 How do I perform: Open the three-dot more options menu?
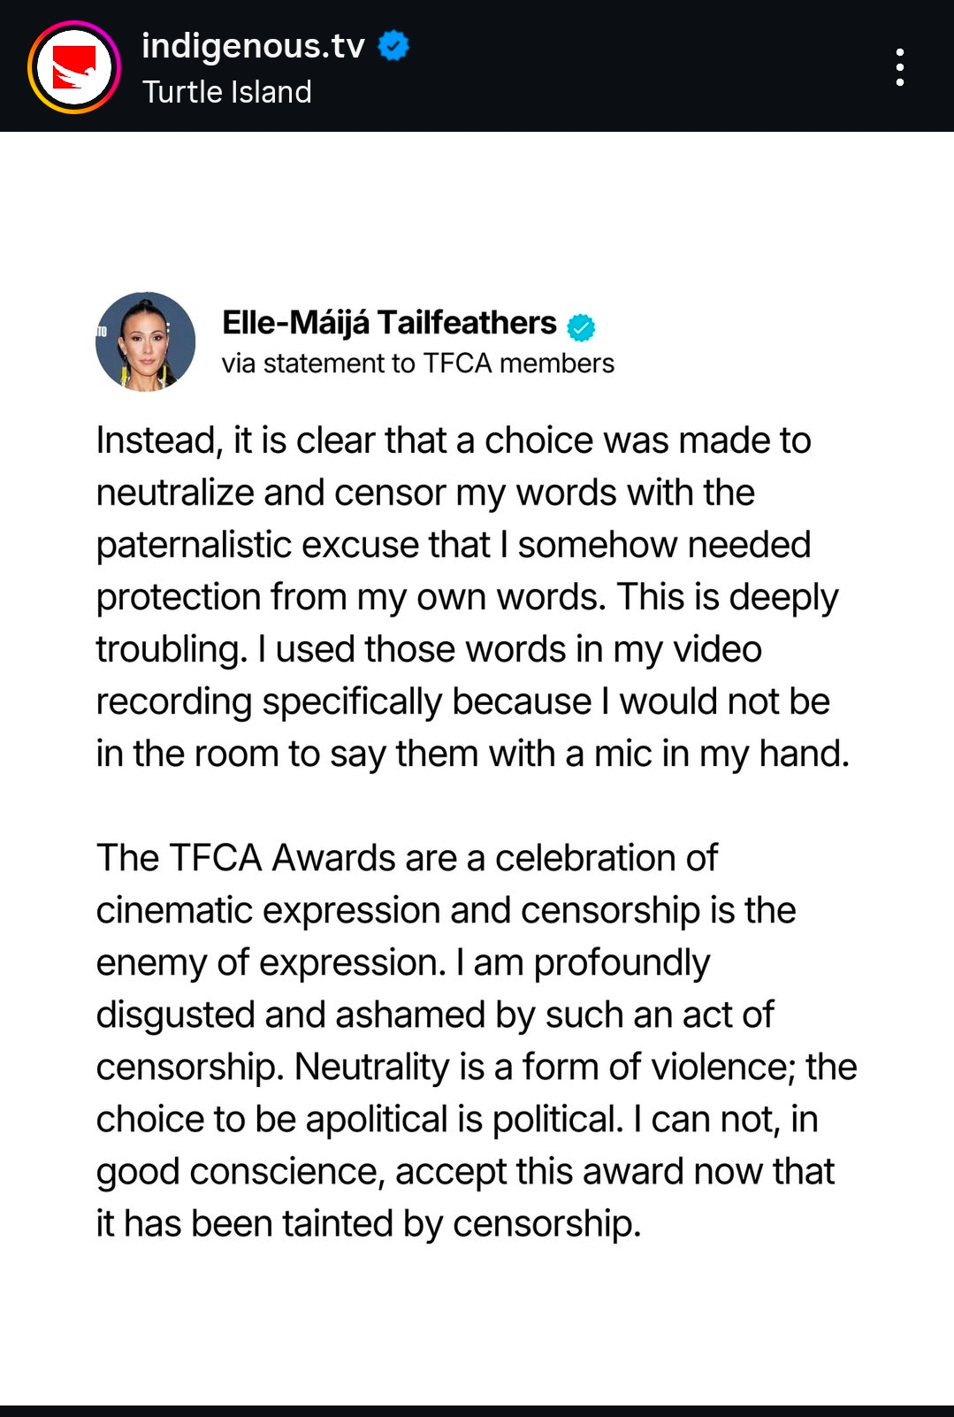[x=899, y=67]
